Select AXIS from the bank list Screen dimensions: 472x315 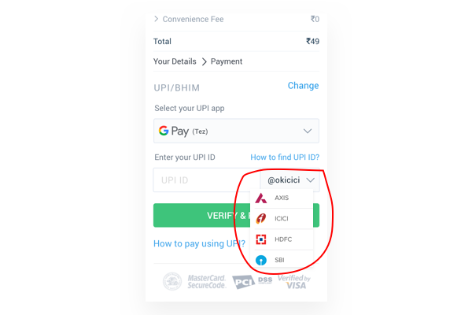pos(282,198)
